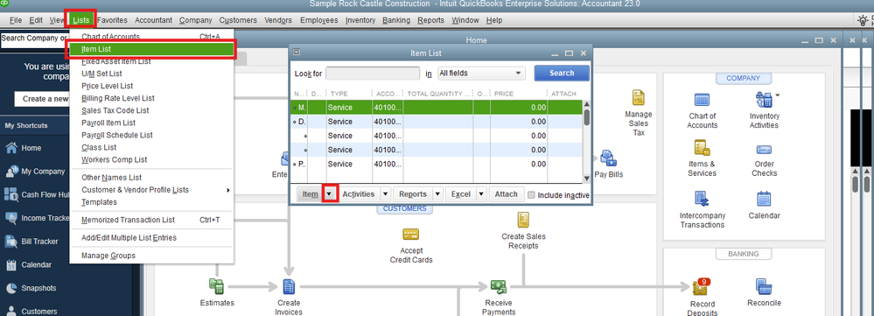Viewport: 874px width, 316px height.
Task: Click Receive Payments icon
Action: point(499,287)
